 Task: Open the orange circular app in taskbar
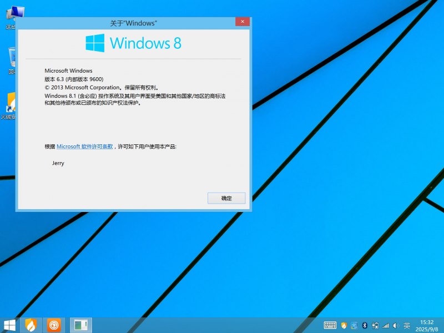pyautogui.click(x=54, y=325)
